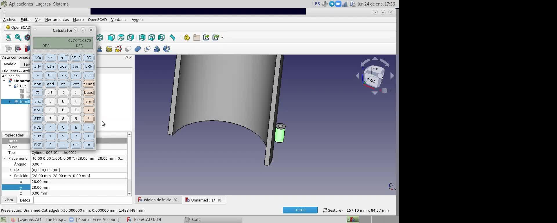Switch to the Vista properties tab

[x=9, y=200]
